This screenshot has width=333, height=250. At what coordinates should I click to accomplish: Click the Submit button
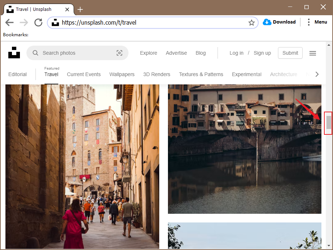pos(290,53)
